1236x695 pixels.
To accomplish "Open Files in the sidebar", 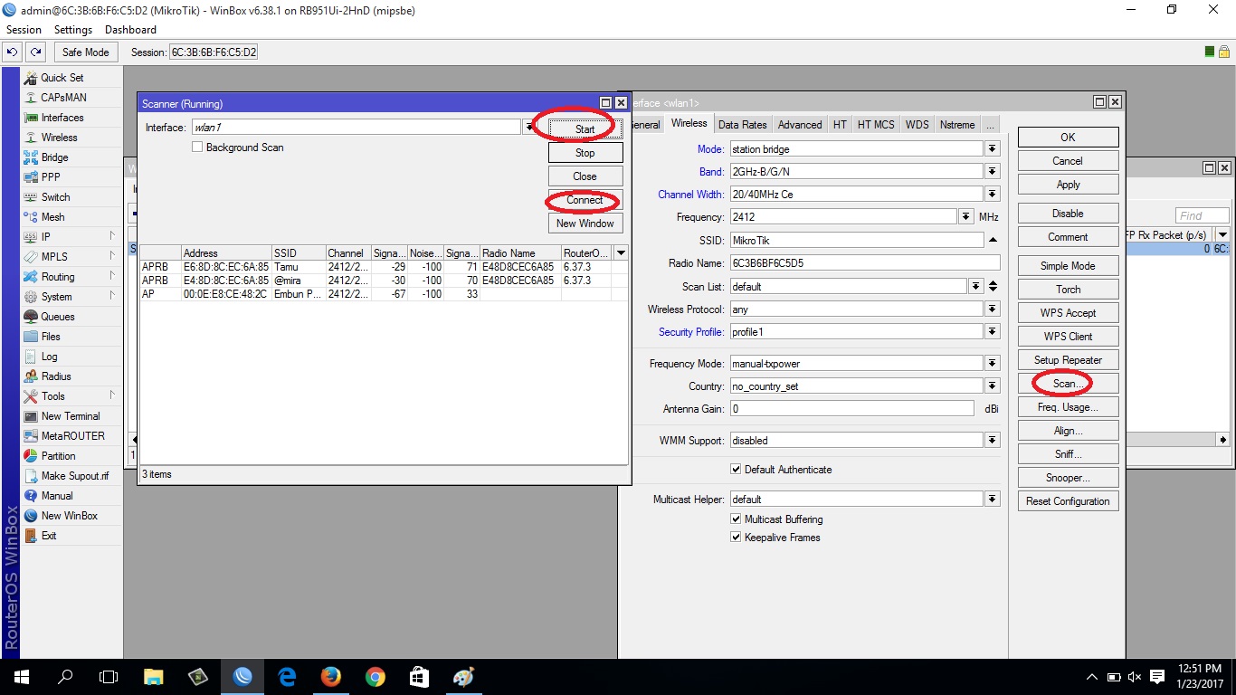I will pos(51,337).
